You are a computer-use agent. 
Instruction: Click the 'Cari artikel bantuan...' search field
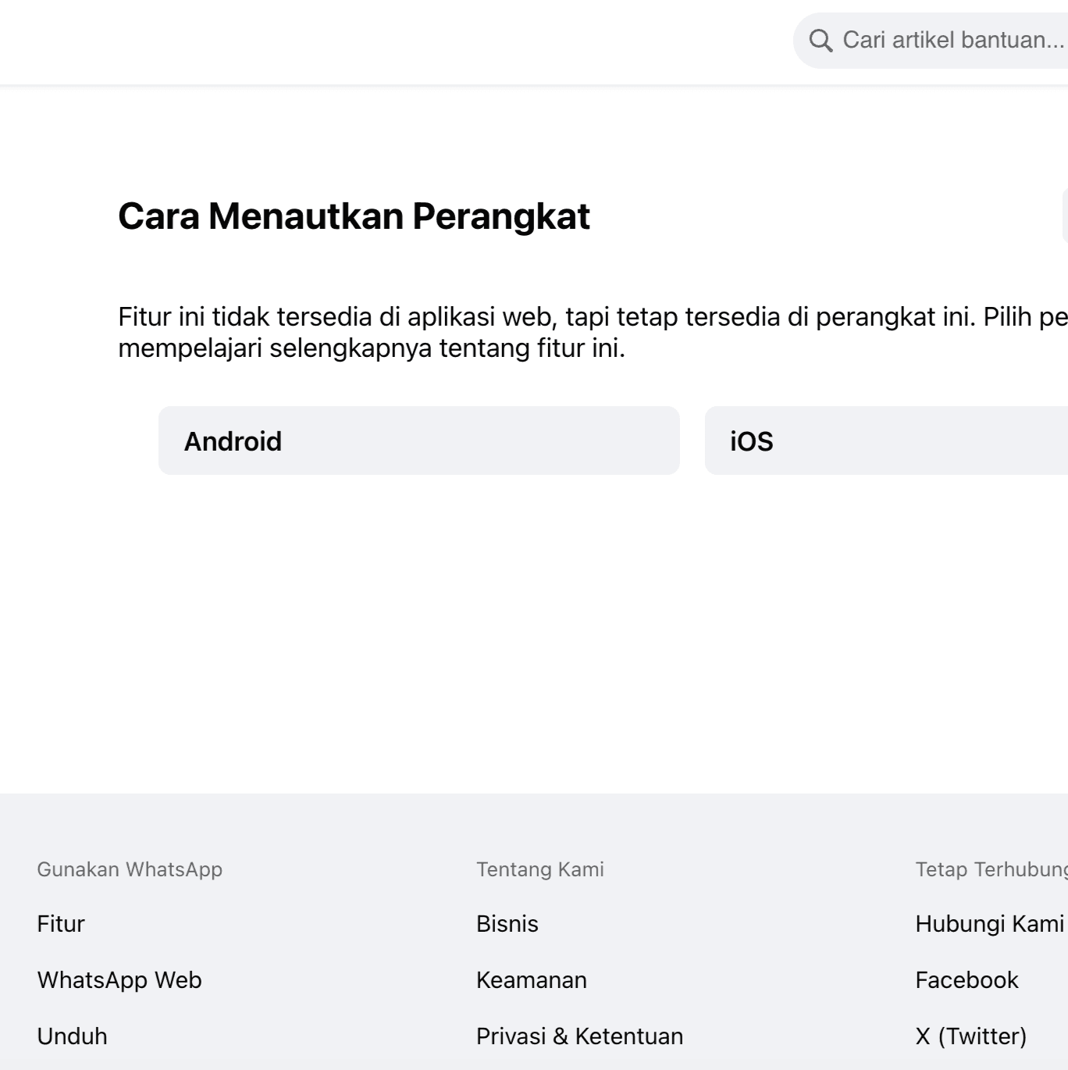(x=937, y=40)
